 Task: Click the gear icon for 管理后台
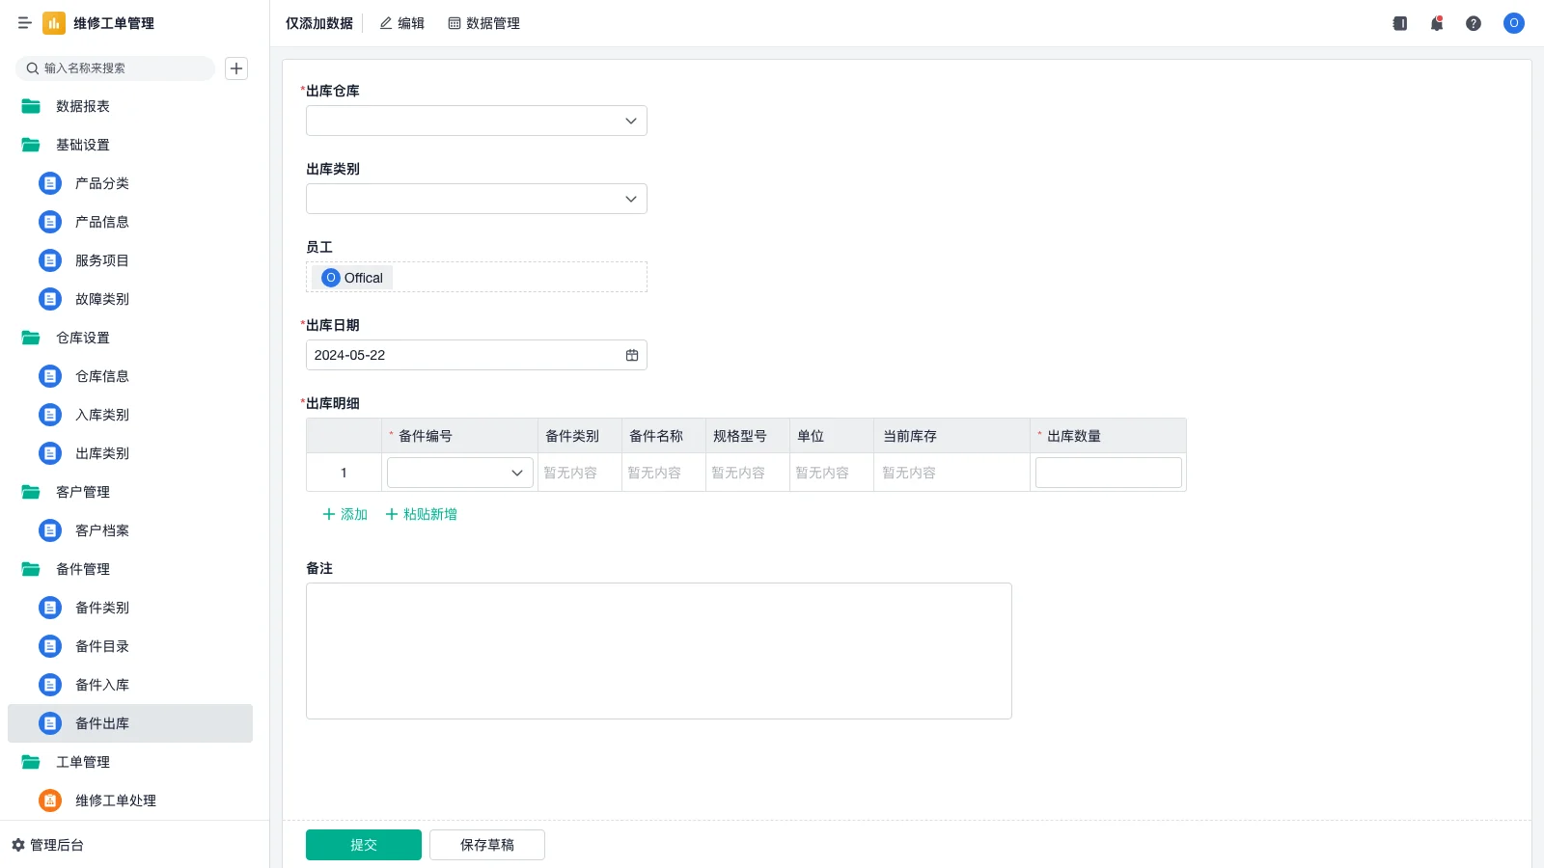pyautogui.click(x=18, y=845)
